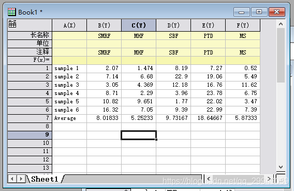Click the average value 5.87333
Image resolution: width=294 pixels, height=191 pixels.
coord(243,118)
